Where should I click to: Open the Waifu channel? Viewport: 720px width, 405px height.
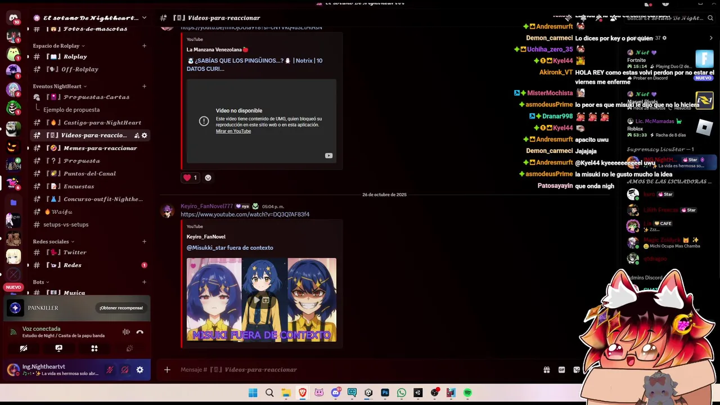[90, 211]
